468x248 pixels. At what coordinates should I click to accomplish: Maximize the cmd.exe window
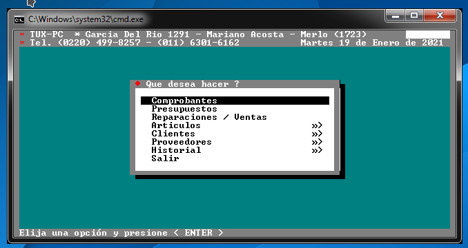[x=414, y=15]
